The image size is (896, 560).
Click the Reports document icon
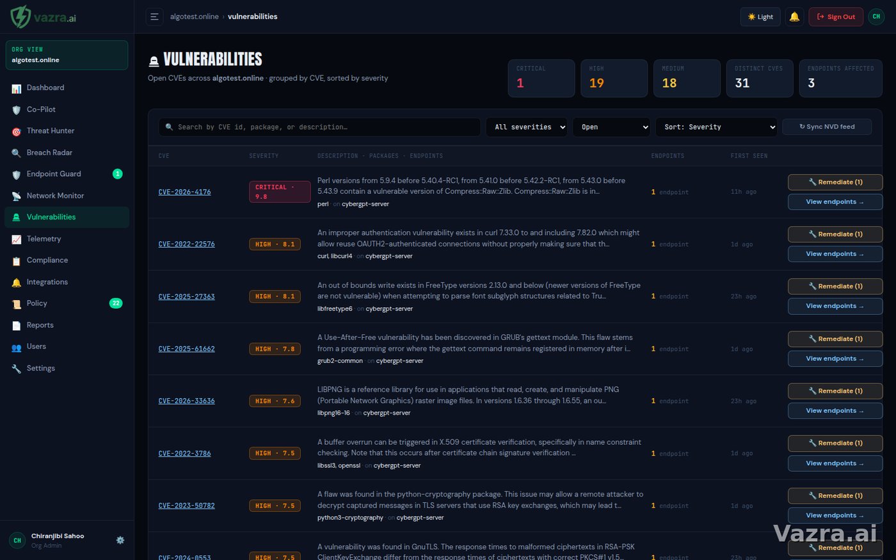[17, 326]
